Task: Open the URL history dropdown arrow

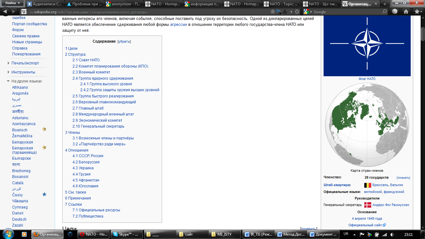Action: point(291,12)
